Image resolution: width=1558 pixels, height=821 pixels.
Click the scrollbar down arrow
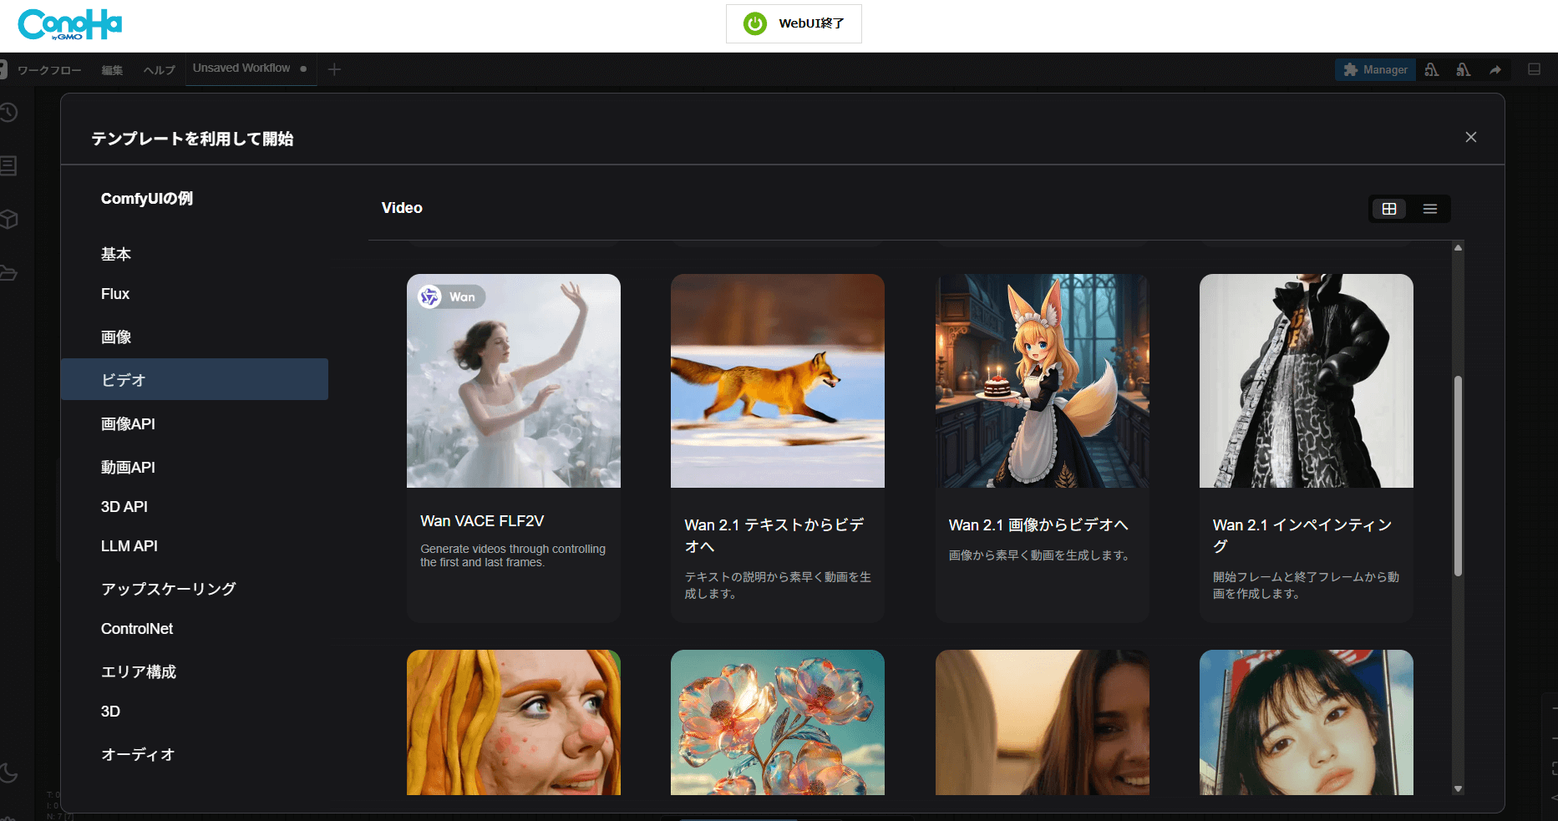coord(1458,788)
